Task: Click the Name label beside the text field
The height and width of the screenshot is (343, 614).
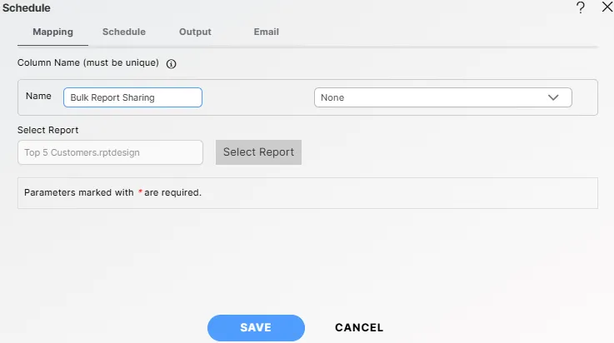Action: pyautogui.click(x=38, y=97)
